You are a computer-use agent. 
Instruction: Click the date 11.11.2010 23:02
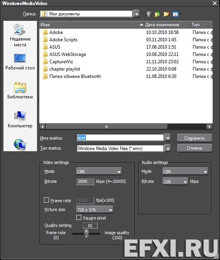162,61
